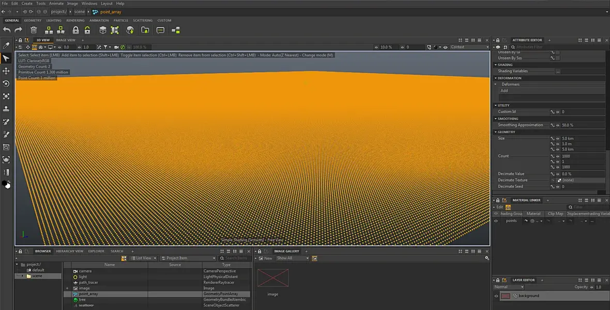610x310 pixels.
Task: Click the undo arrow in the shelf
Action: (7, 30)
